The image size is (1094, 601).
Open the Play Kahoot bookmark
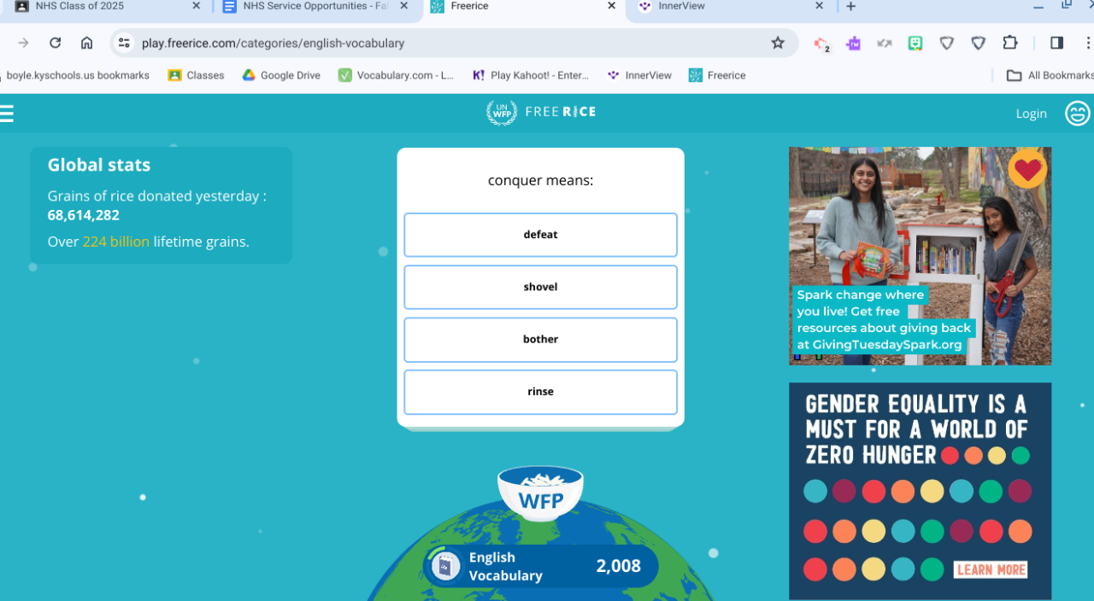click(530, 75)
